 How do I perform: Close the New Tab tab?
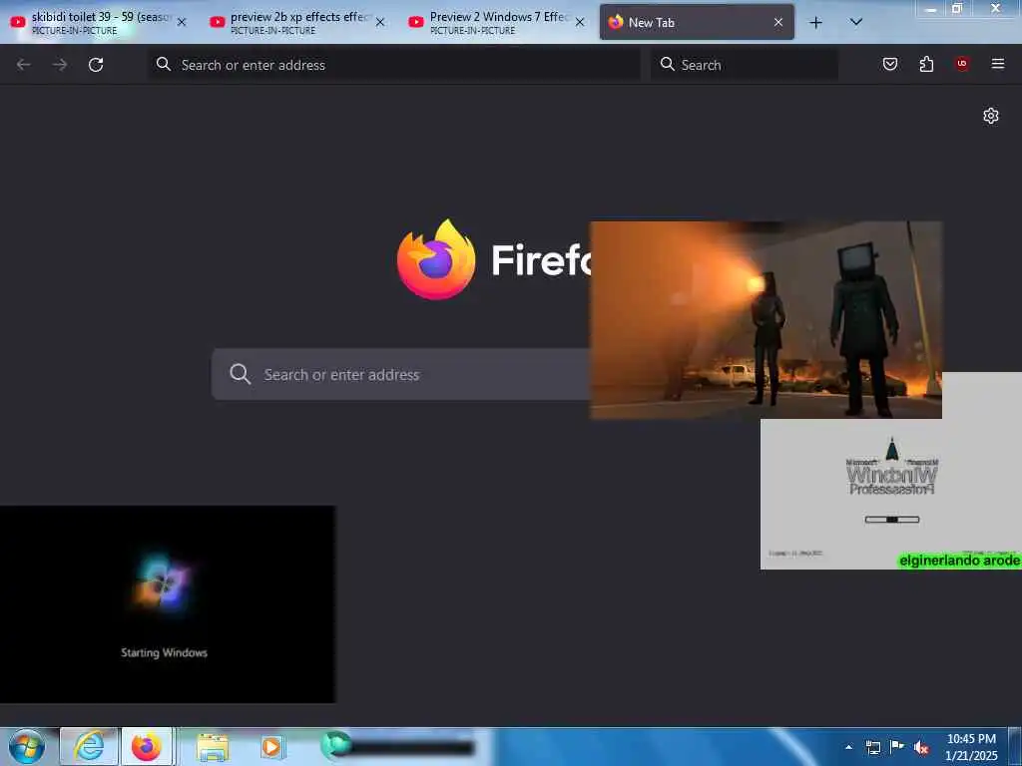[x=778, y=22]
